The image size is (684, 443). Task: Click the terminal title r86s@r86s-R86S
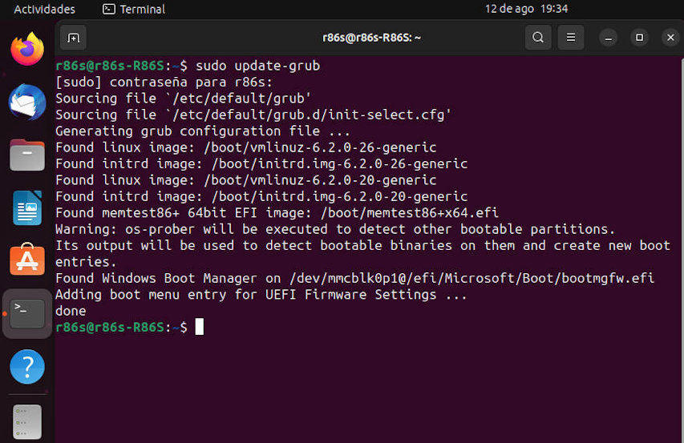pyautogui.click(x=371, y=38)
